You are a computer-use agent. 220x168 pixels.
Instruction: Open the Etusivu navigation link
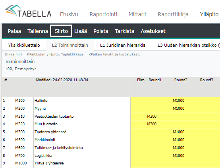pyautogui.click(x=69, y=14)
